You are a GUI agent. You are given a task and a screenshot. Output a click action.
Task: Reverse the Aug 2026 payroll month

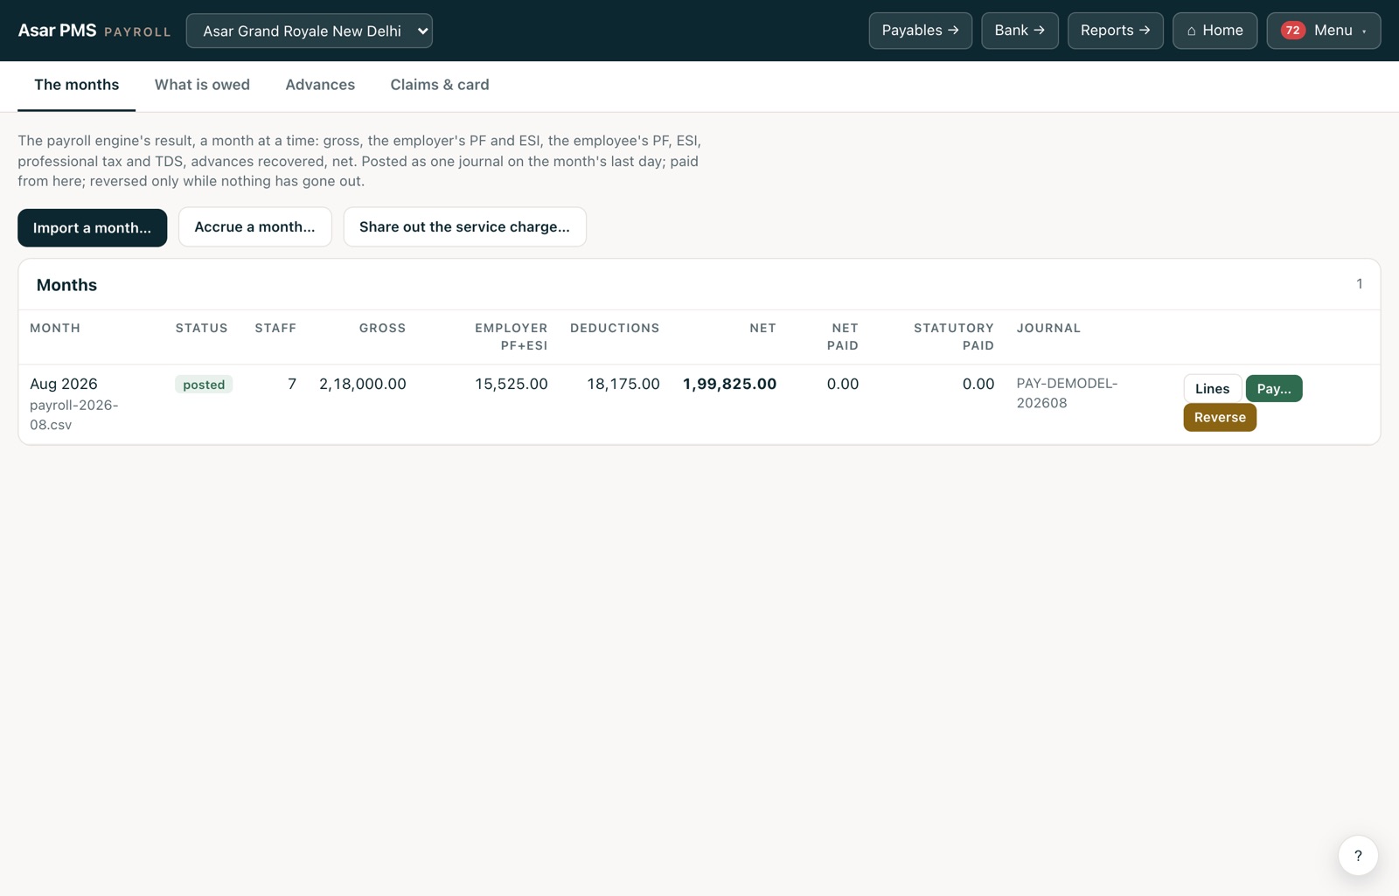[x=1220, y=417]
